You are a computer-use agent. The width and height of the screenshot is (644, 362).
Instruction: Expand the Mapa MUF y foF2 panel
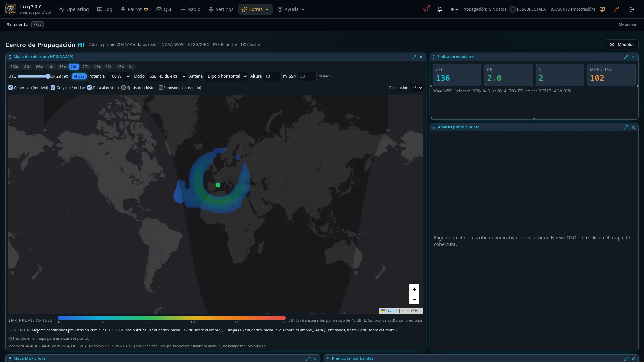pyautogui.click(x=308, y=359)
